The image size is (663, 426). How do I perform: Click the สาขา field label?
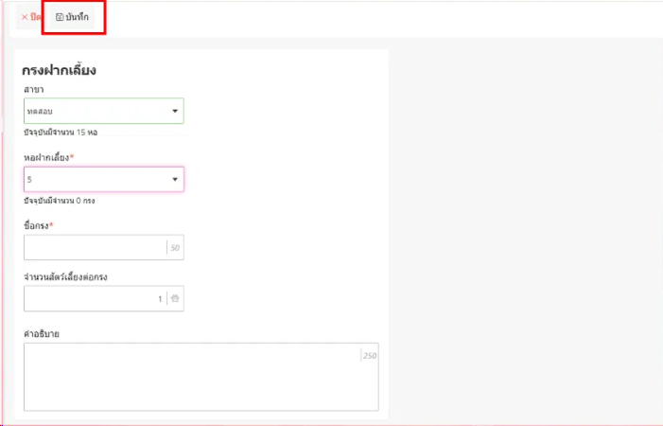click(x=35, y=90)
